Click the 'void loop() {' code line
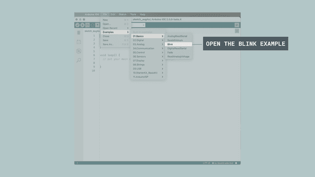 110,55
